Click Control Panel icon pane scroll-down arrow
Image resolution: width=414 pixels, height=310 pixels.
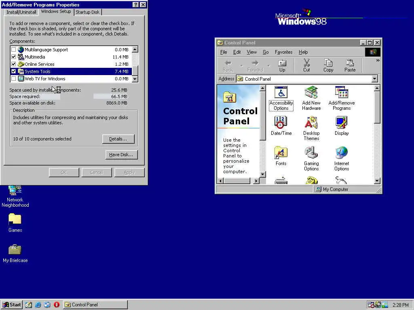[x=377, y=181]
